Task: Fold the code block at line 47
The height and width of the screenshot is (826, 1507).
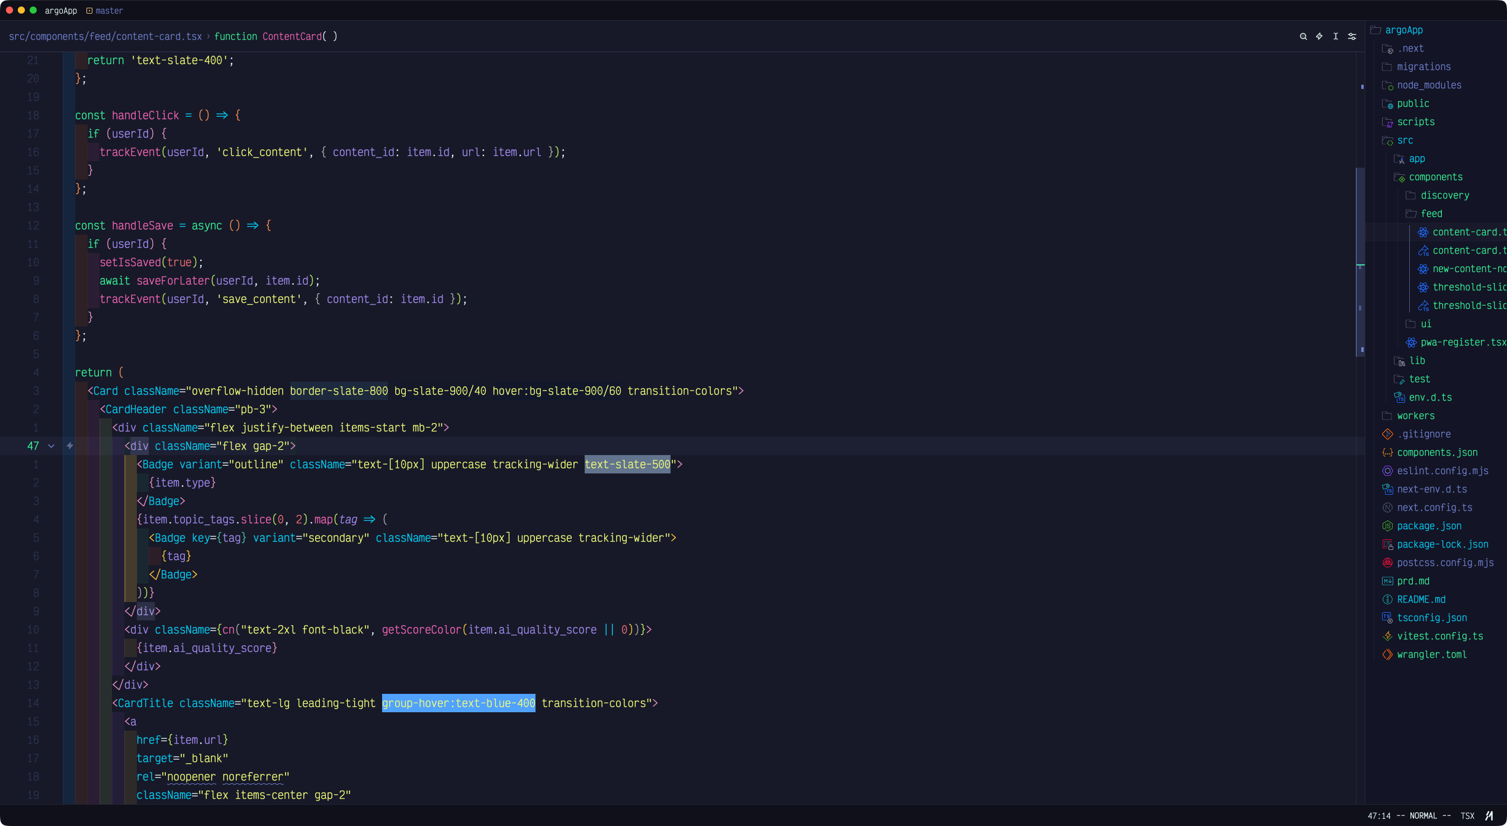Action: coord(52,446)
